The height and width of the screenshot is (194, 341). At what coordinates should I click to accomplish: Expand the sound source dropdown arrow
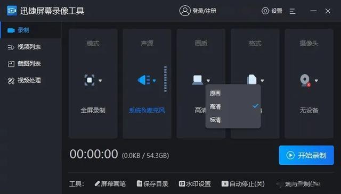click(154, 81)
